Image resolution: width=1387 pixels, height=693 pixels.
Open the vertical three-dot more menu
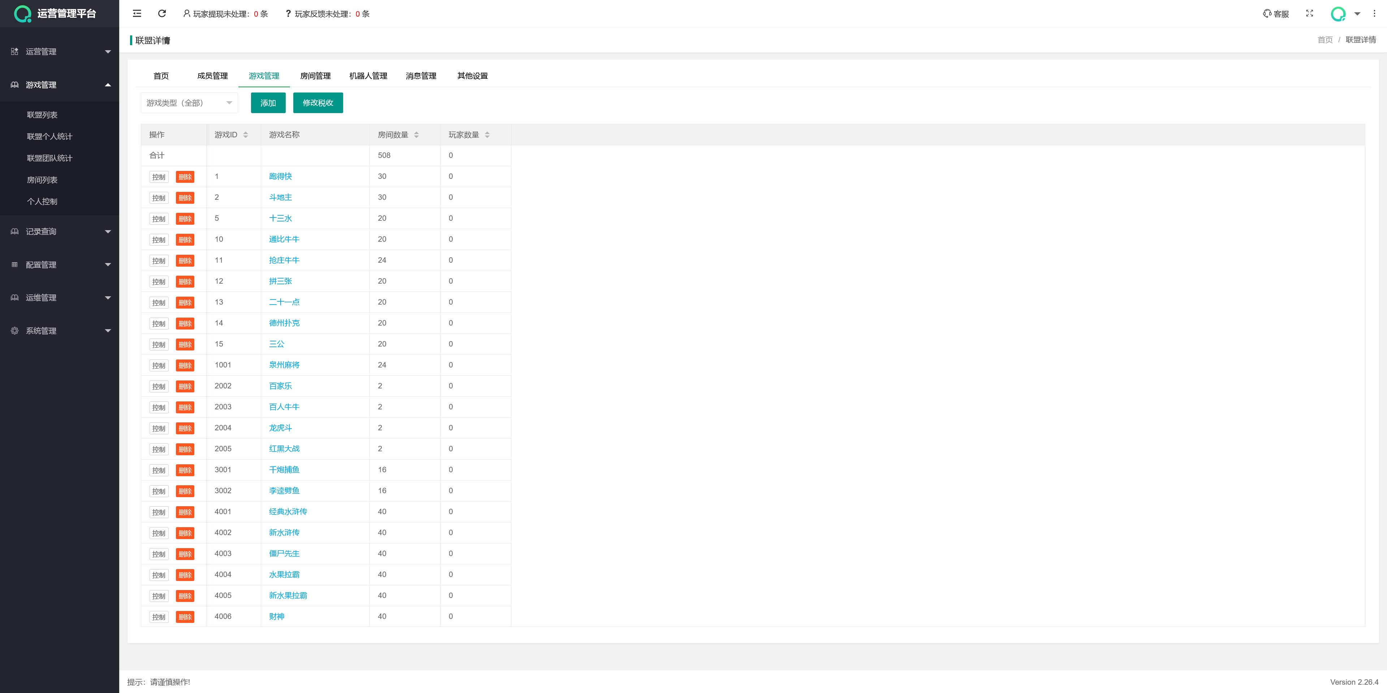tap(1374, 13)
